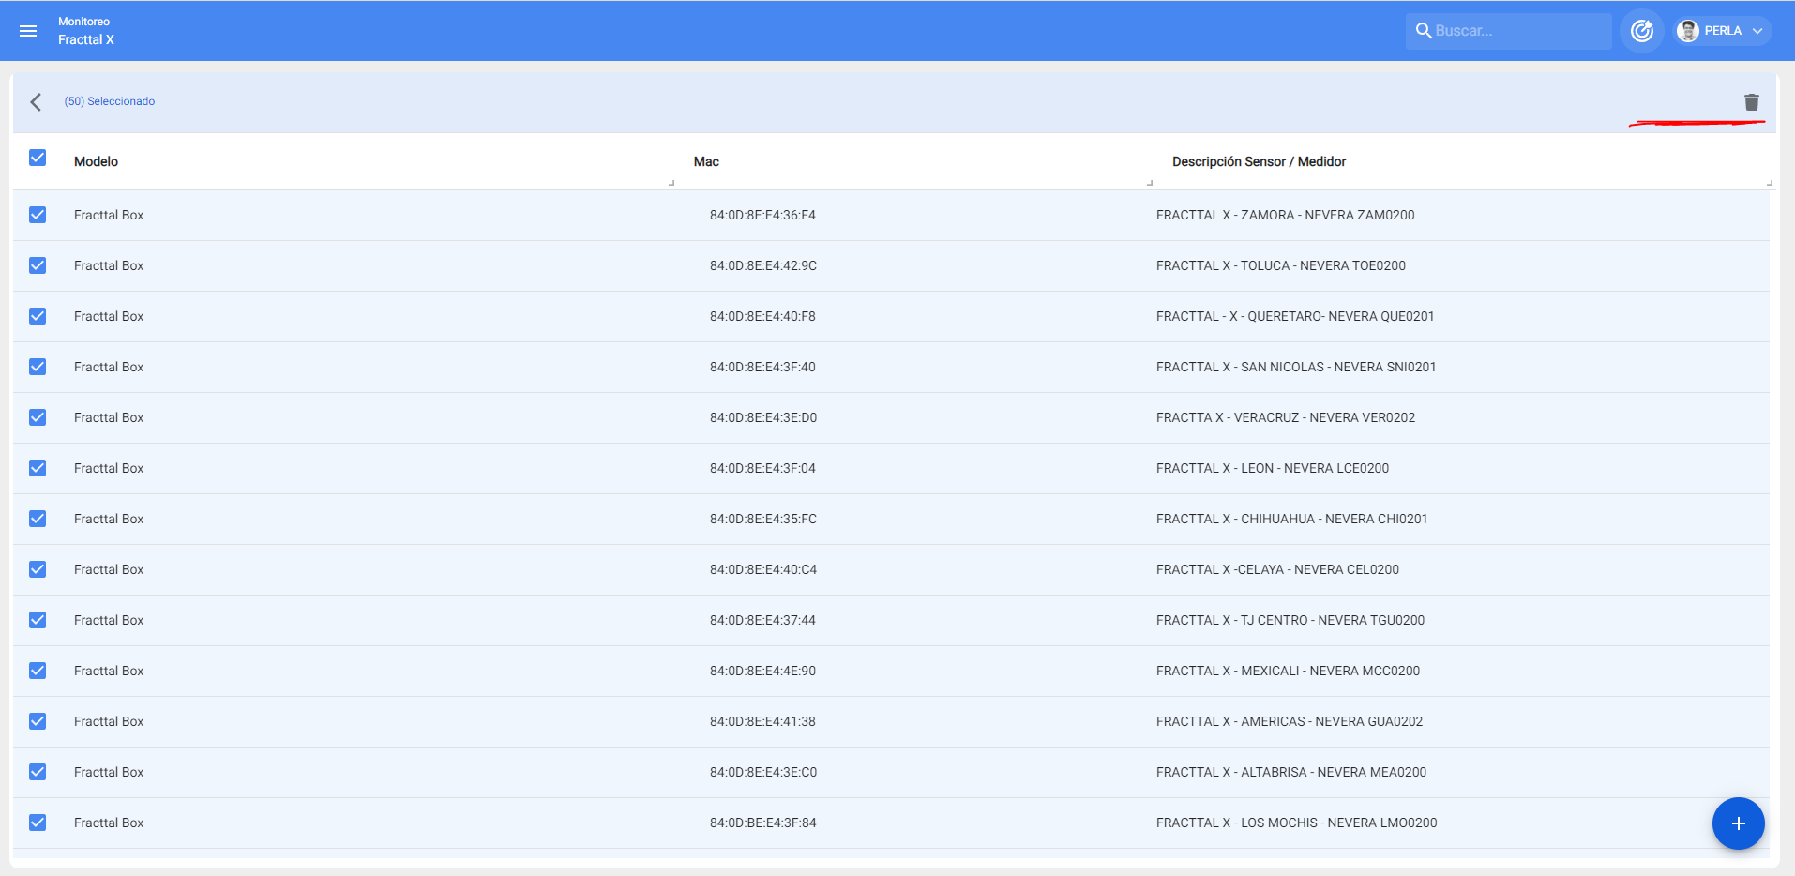
Task: Click the (50) Seleccionado label
Action: coord(110,101)
